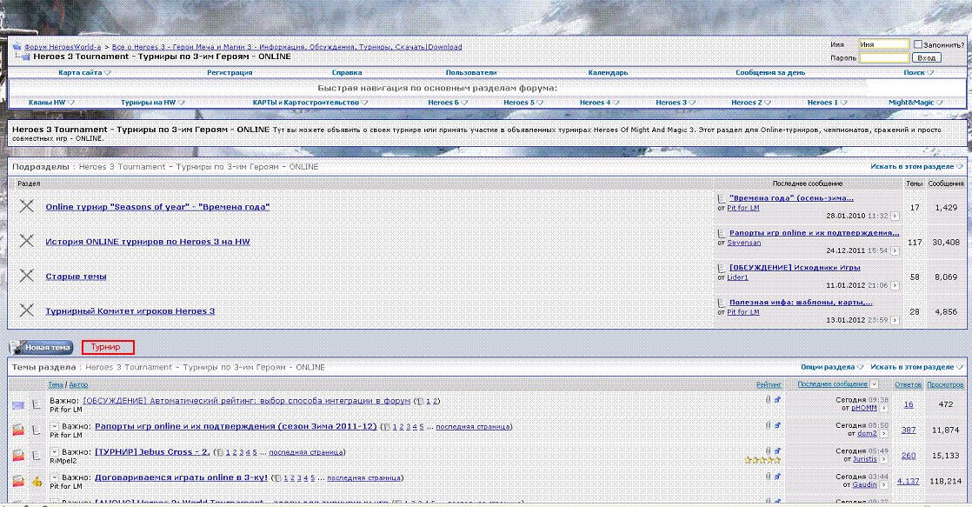Expand thread preview arrow before Рапорты игр online
This screenshot has height=507, width=972.
point(54,426)
